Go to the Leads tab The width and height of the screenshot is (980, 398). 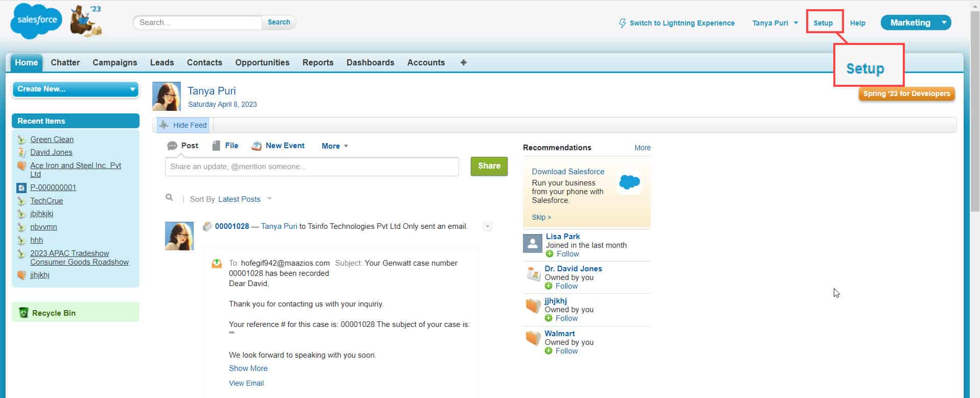point(162,62)
